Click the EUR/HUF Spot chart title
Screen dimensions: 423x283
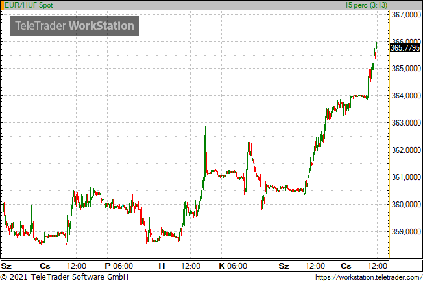click(29, 5)
